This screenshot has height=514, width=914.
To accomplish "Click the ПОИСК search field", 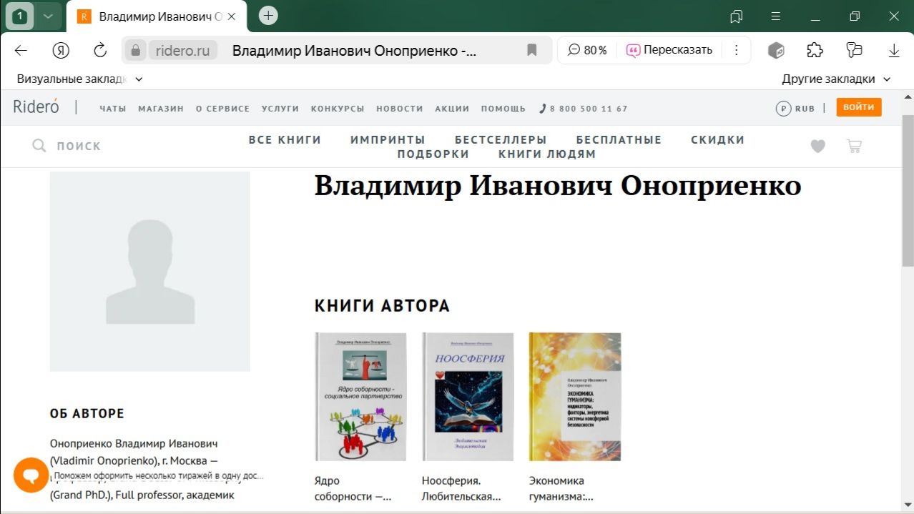I will (x=79, y=146).
